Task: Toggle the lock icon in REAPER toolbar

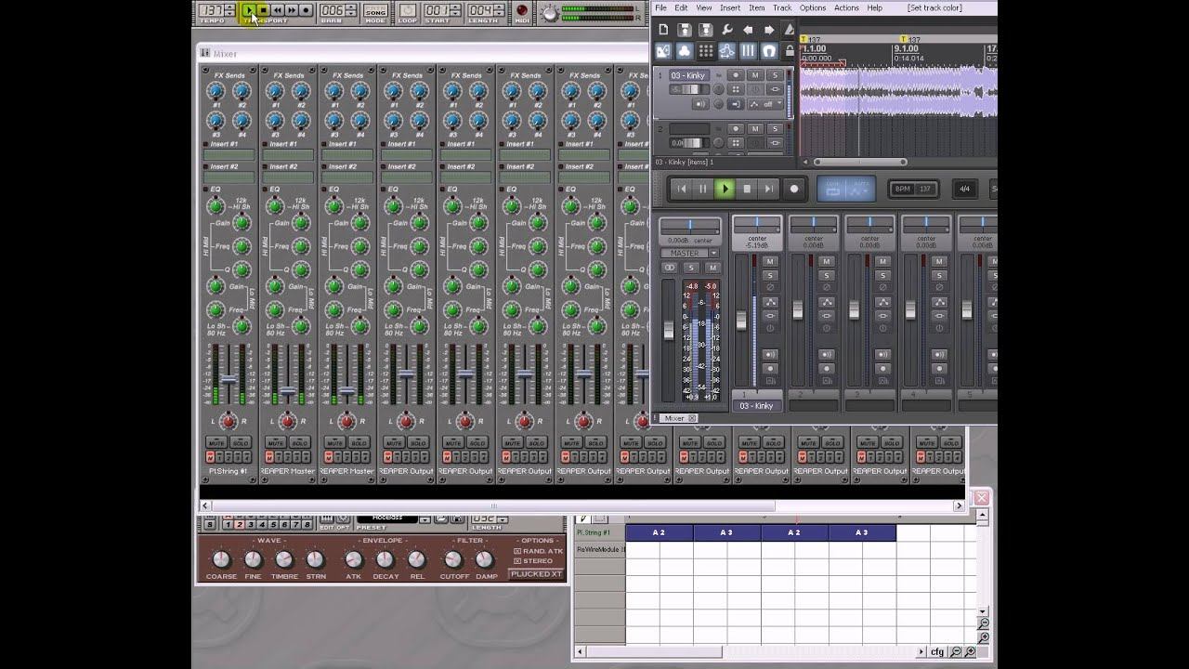Action: 790,52
